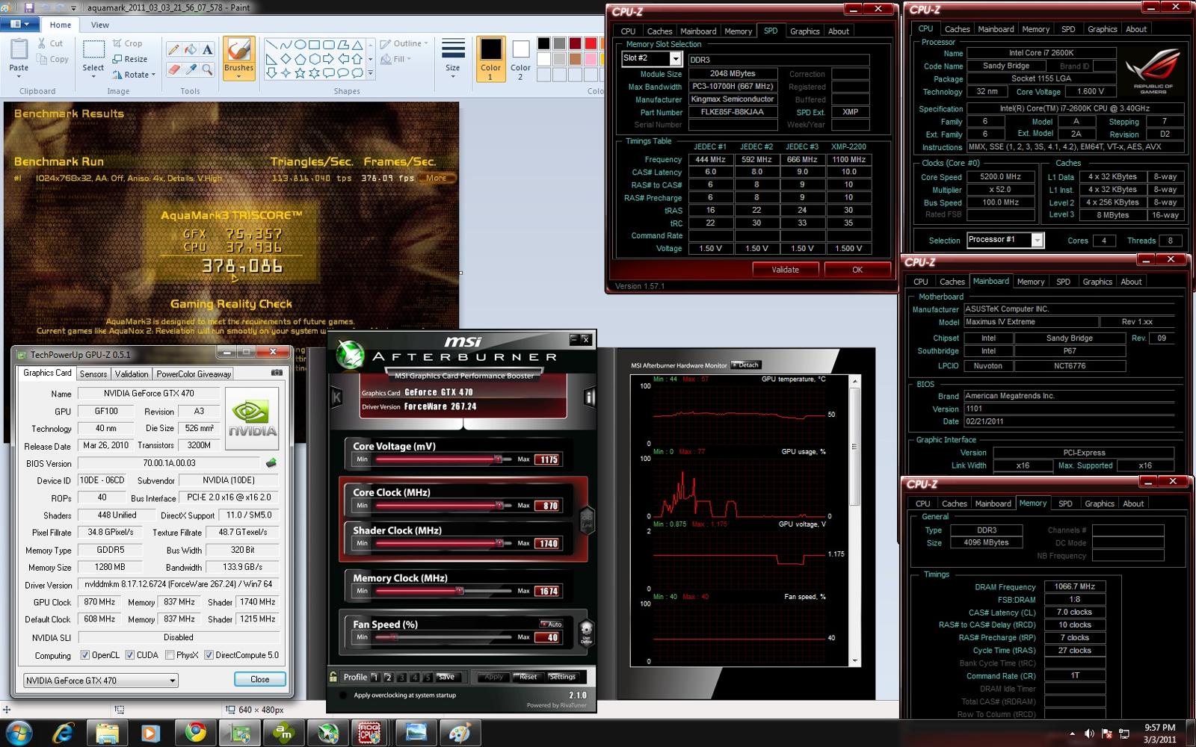The height and width of the screenshot is (747, 1196).
Task: Open PowerColor Giveaway tab in GPU-Z
Action: click(x=194, y=373)
